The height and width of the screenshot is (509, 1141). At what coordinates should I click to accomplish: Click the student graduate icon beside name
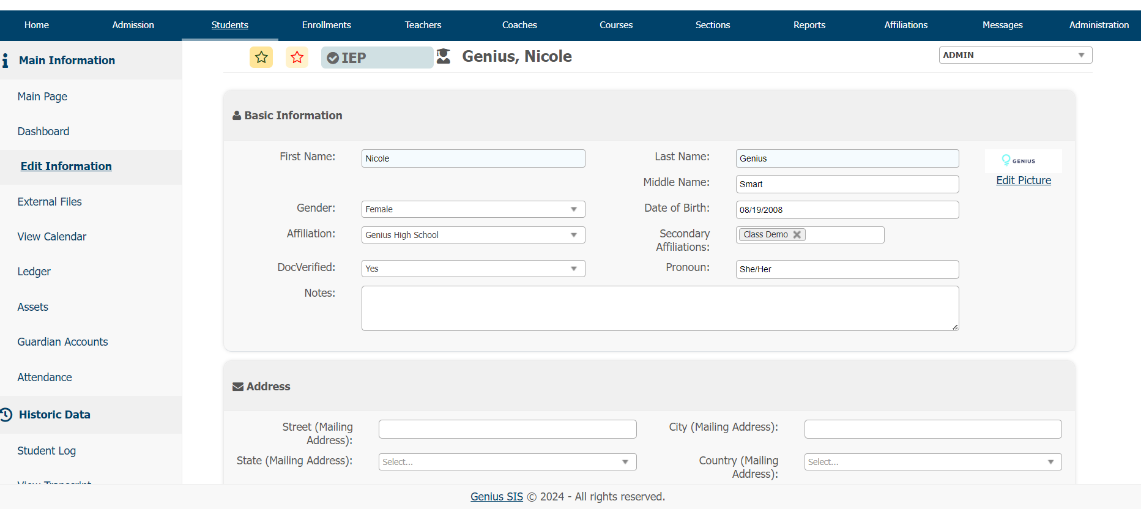[444, 56]
